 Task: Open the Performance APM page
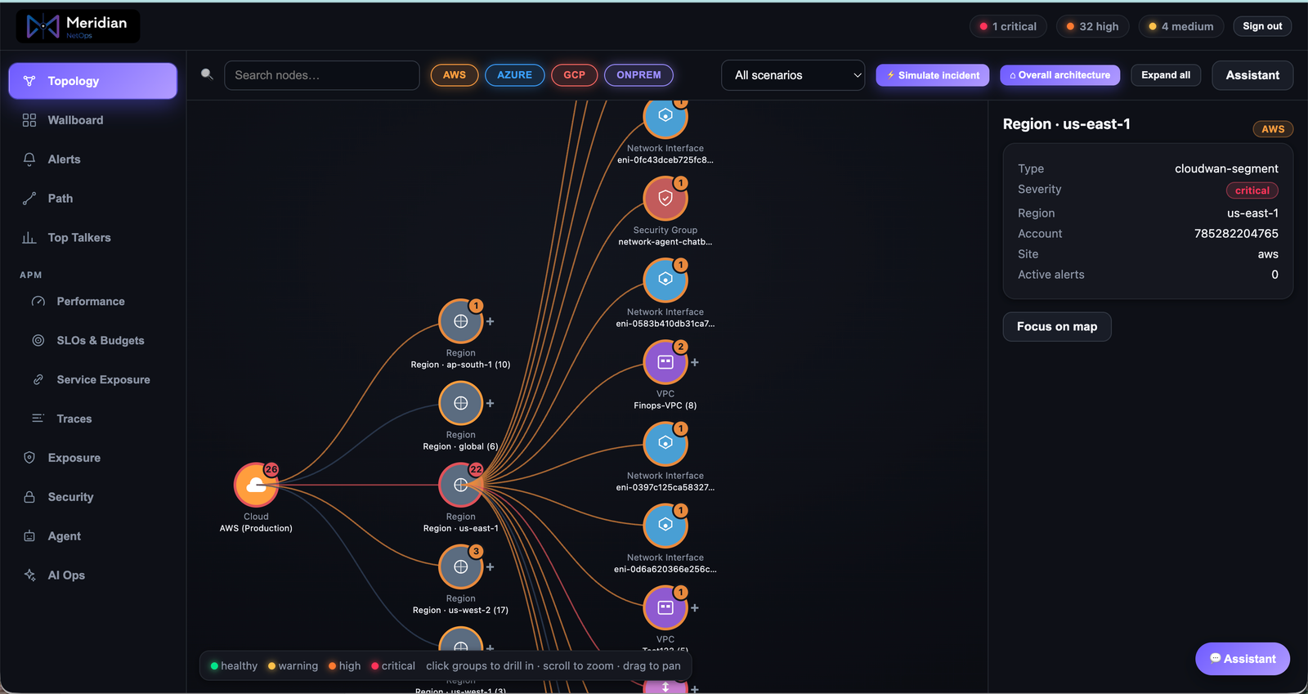(93, 302)
